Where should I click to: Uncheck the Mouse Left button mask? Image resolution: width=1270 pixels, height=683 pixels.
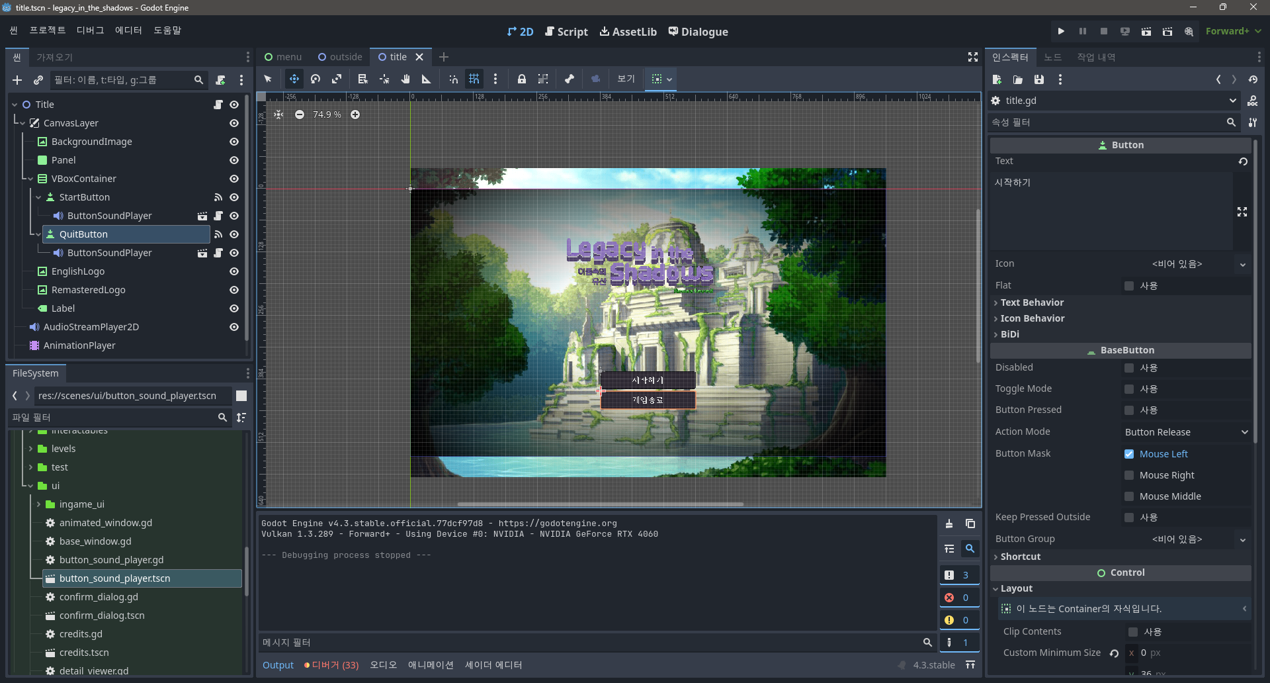tap(1129, 454)
